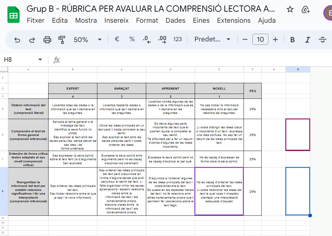Apply percent format icon
332x236 pixels.
[132, 39]
